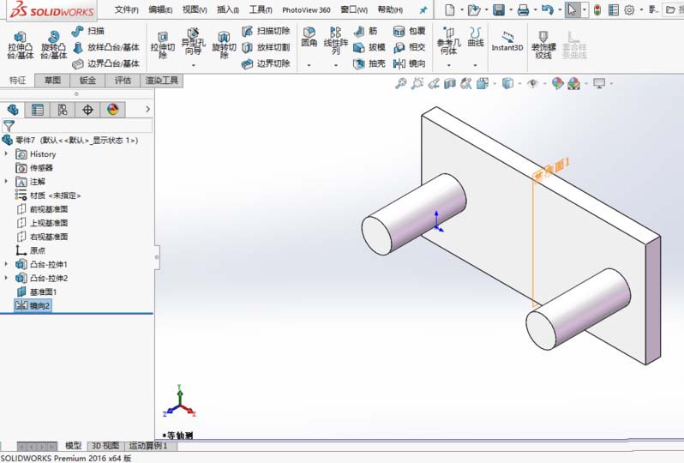This screenshot has width=684, height=463.
Task: Toggle Instant3D mode
Action: [507, 42]
